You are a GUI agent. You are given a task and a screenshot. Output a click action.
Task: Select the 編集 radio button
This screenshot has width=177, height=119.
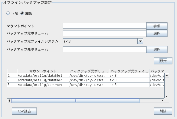(22, 13)
